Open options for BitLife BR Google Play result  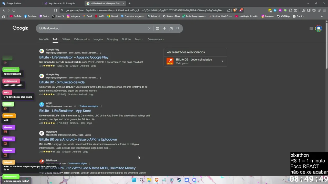(100, 78)
